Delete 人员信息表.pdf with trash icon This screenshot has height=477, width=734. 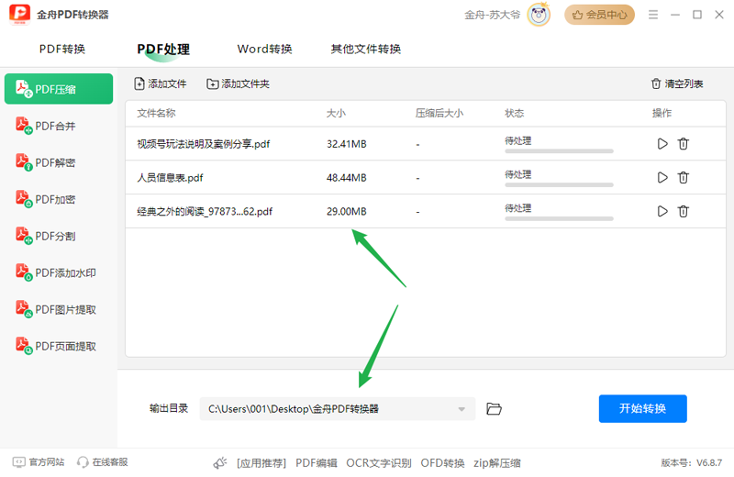pos(683,177)
